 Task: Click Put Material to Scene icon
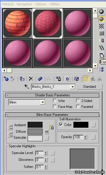click(x=13, y=79)
